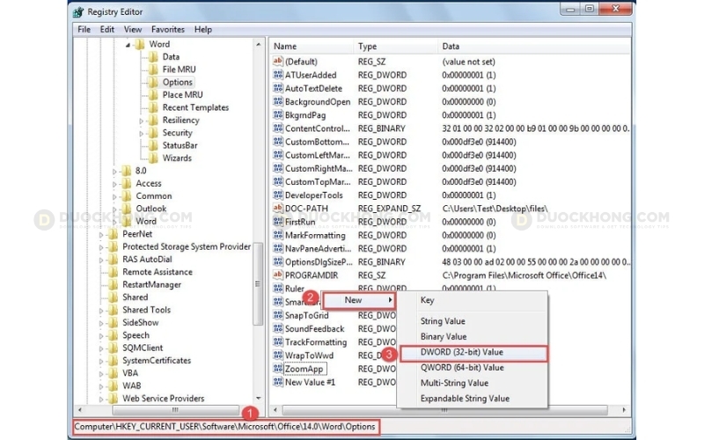This screenshot has height=440, width=704.
Task: Sort values by the Type column header
Action: 395,47
